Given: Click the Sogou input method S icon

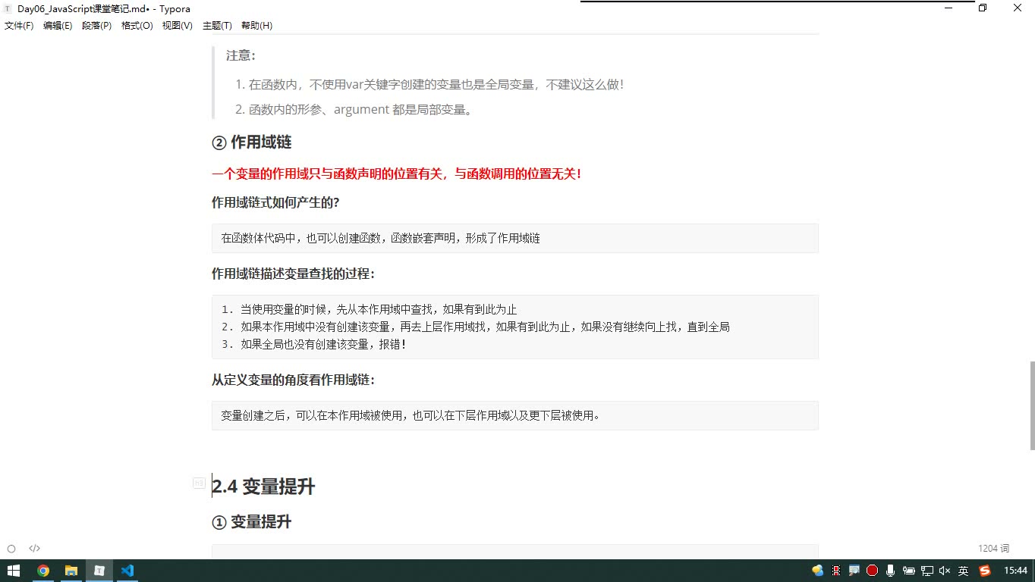Looking at the screenshot, I should 985,571.
